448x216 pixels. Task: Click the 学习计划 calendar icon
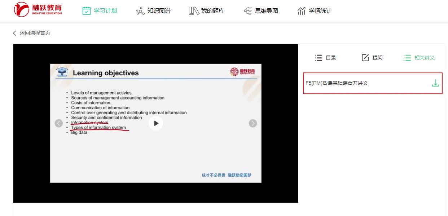tap(87, 11)
